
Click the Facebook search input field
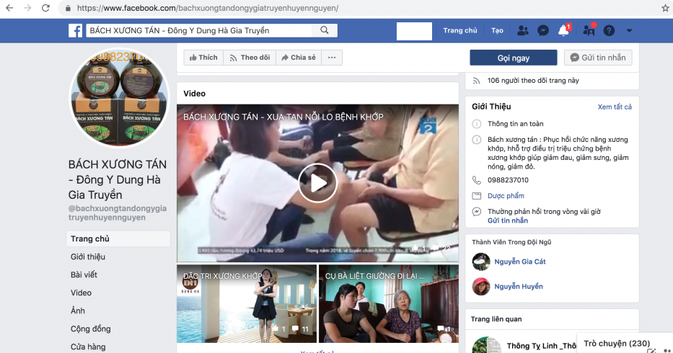[199, 30]
